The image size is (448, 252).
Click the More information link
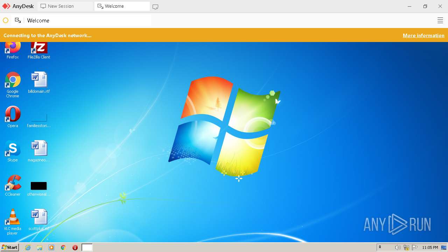pos(423,35)
